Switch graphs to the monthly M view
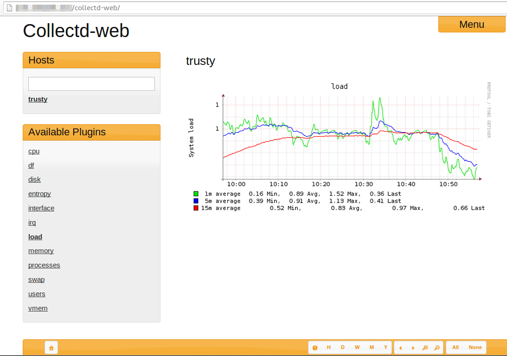The height and width of the screenshot is (356, 507). 372,348
